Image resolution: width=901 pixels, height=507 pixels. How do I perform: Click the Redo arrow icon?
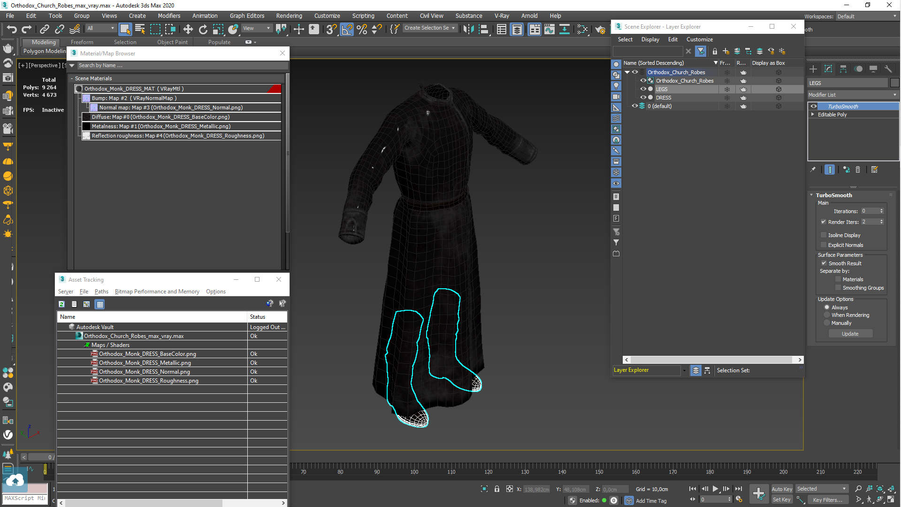[27, 30]
